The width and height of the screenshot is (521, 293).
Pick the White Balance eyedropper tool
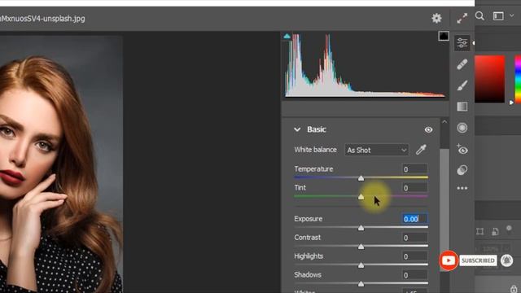421,150
